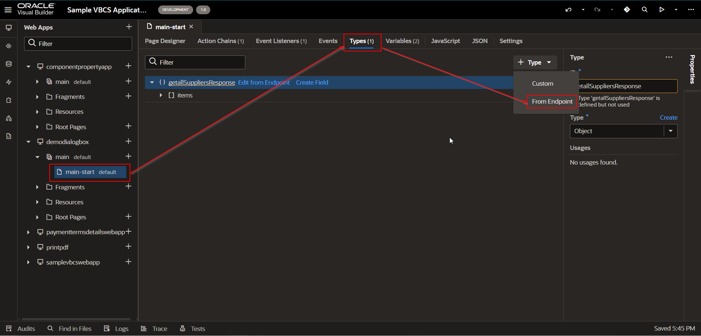Image resolution: width=701 pixels, height=336 pixels.
Task: Open Find in Files in footer
Action: 69,329
